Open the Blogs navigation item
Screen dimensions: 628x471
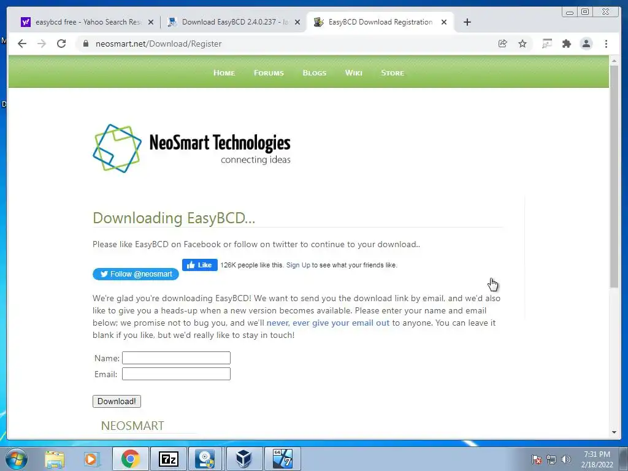[x=315, y=73]
